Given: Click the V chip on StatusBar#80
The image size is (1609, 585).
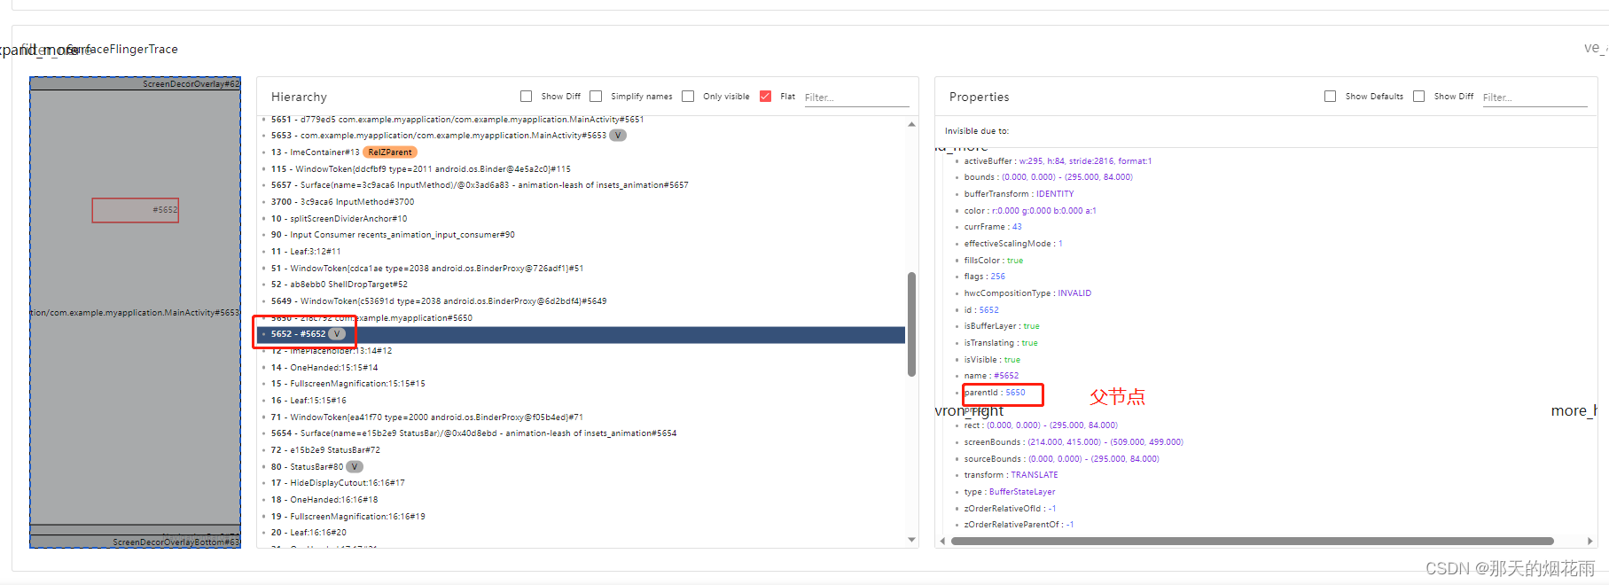Looking at the screenshot, I should click(355, 467).
